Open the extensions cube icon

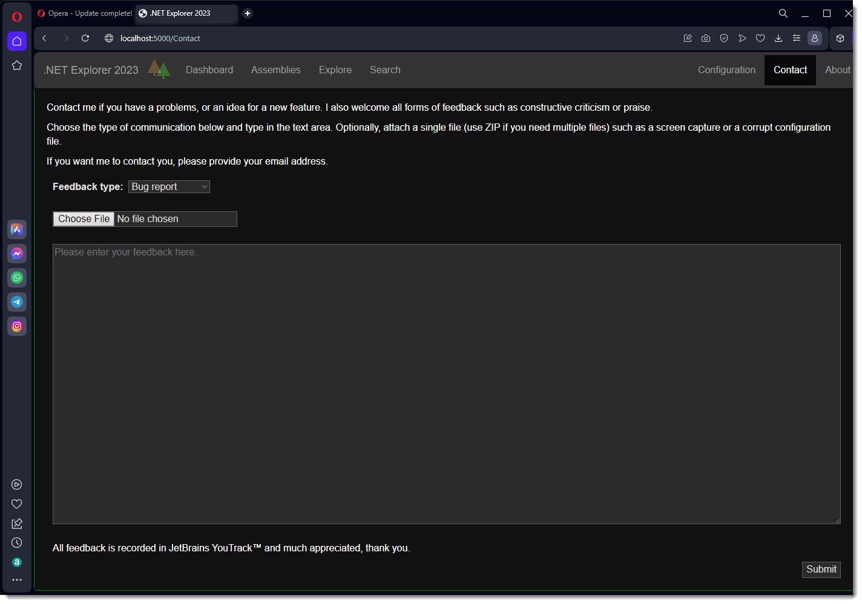840,38
